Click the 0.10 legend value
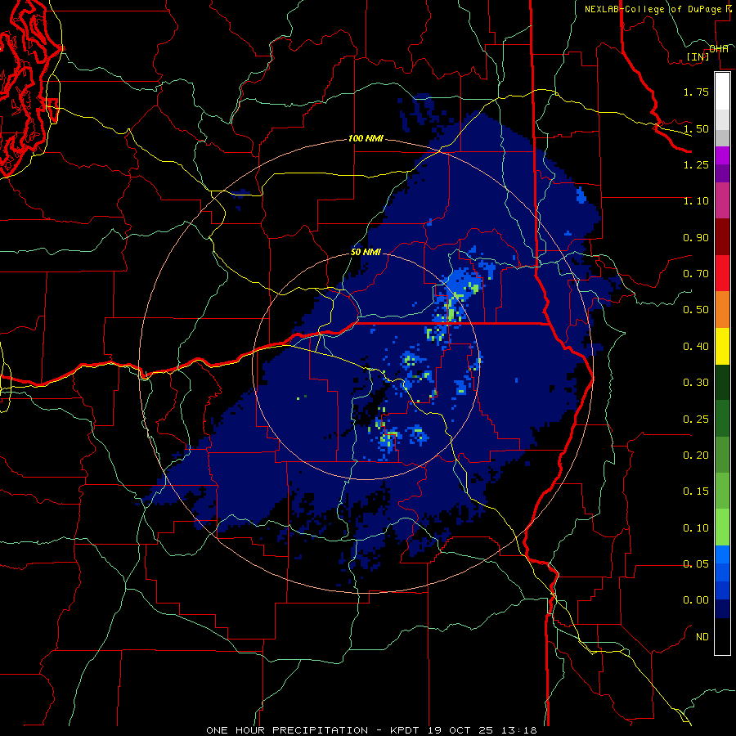736x736 pixels. [696, 528]
